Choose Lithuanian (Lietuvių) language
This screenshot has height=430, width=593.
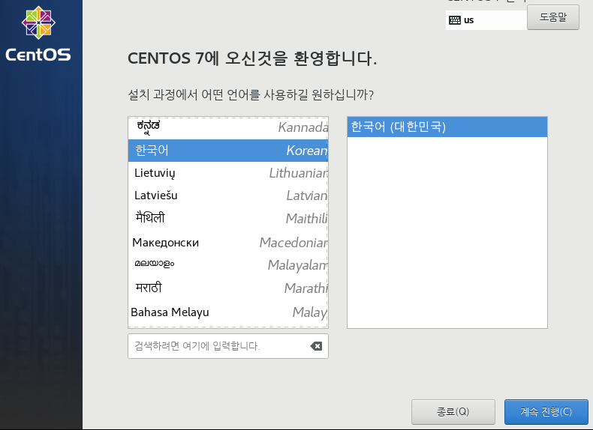(x=228, y=173)
